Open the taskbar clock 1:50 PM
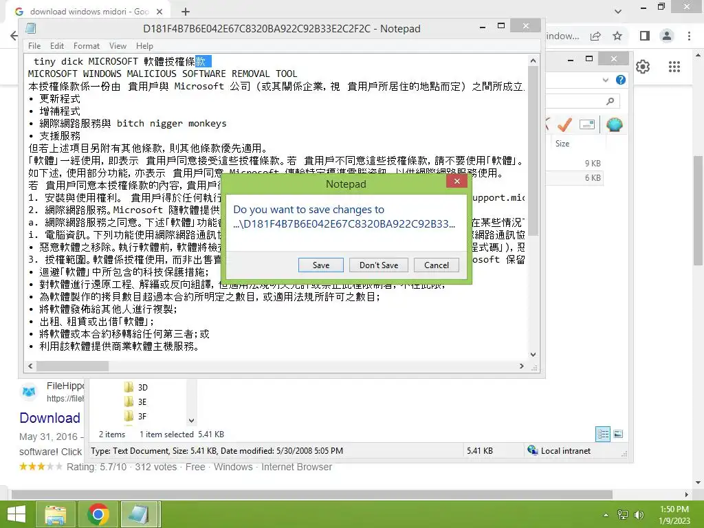This screenshot has height=528, width=704. point(674,514)
